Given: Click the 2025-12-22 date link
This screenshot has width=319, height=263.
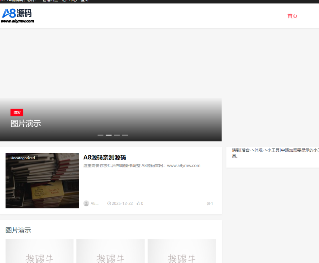Looking at the screenshot, I should pos(122,203).
